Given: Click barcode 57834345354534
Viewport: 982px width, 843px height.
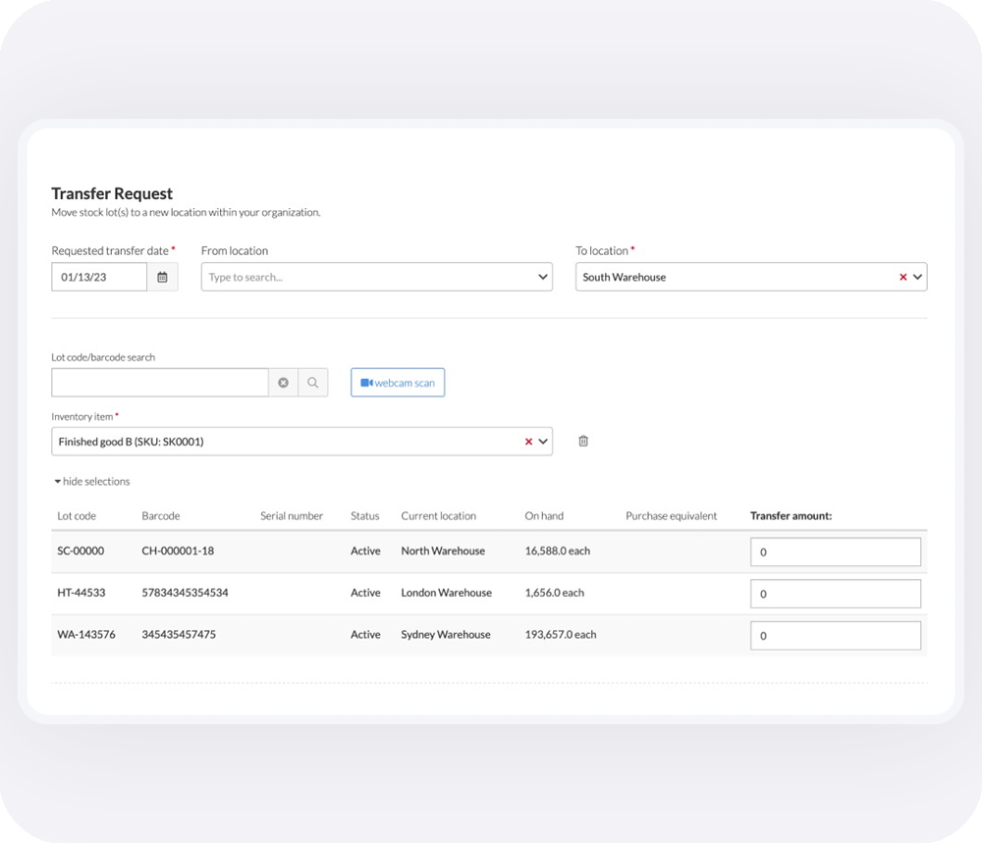Looking at the screenshot, I should coord(185,593).
